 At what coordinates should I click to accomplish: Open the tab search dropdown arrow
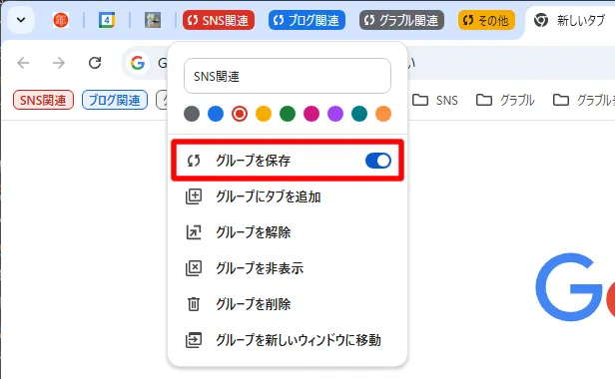[21, 20]
